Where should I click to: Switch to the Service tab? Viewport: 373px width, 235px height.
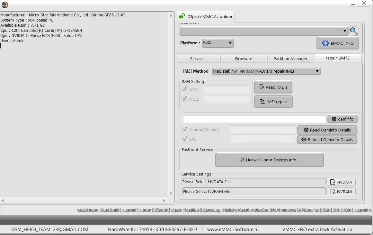198,59
